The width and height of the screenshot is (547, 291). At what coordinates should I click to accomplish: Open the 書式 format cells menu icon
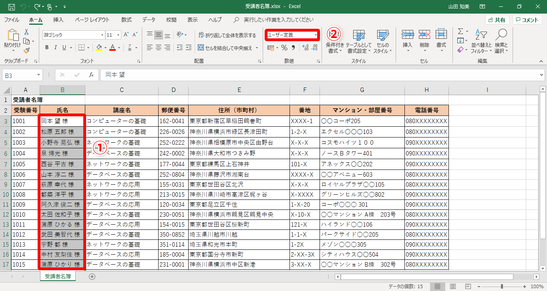[441, 34]
